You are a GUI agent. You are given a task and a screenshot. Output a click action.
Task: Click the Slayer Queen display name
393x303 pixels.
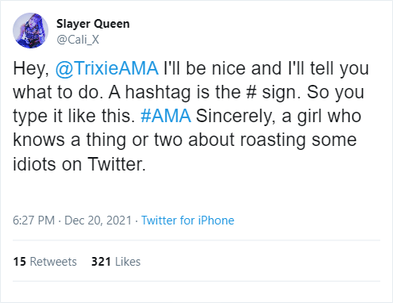pyautogui.click(x=93, y=24)
